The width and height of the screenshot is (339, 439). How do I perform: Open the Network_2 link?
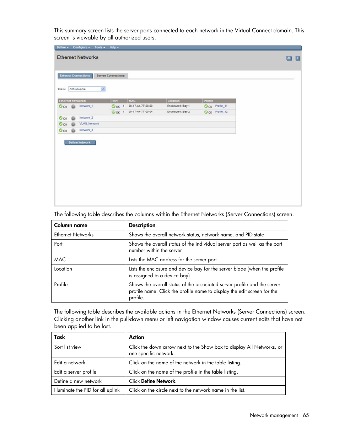pyautogui.click(x=86, y=118)
